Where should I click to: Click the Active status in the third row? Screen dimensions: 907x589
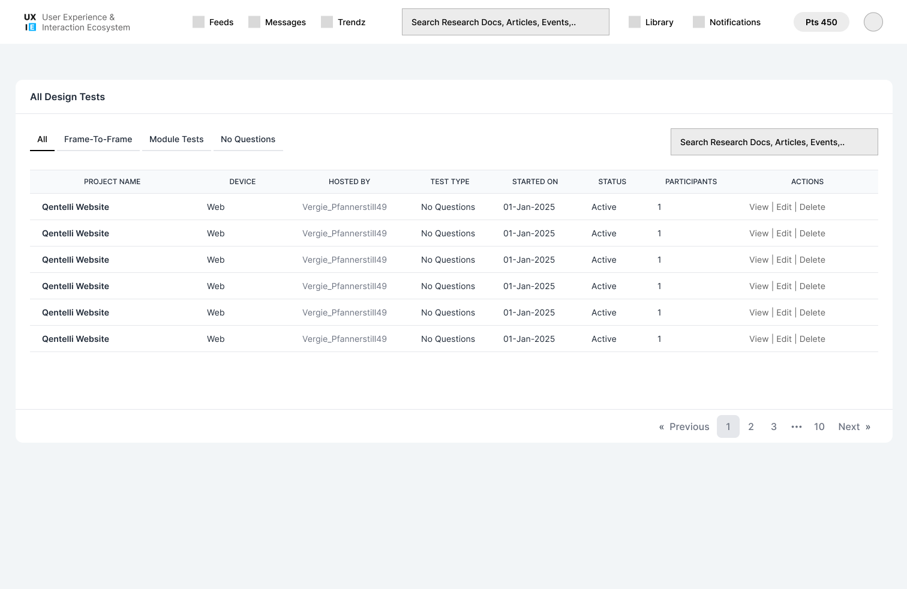604,260
